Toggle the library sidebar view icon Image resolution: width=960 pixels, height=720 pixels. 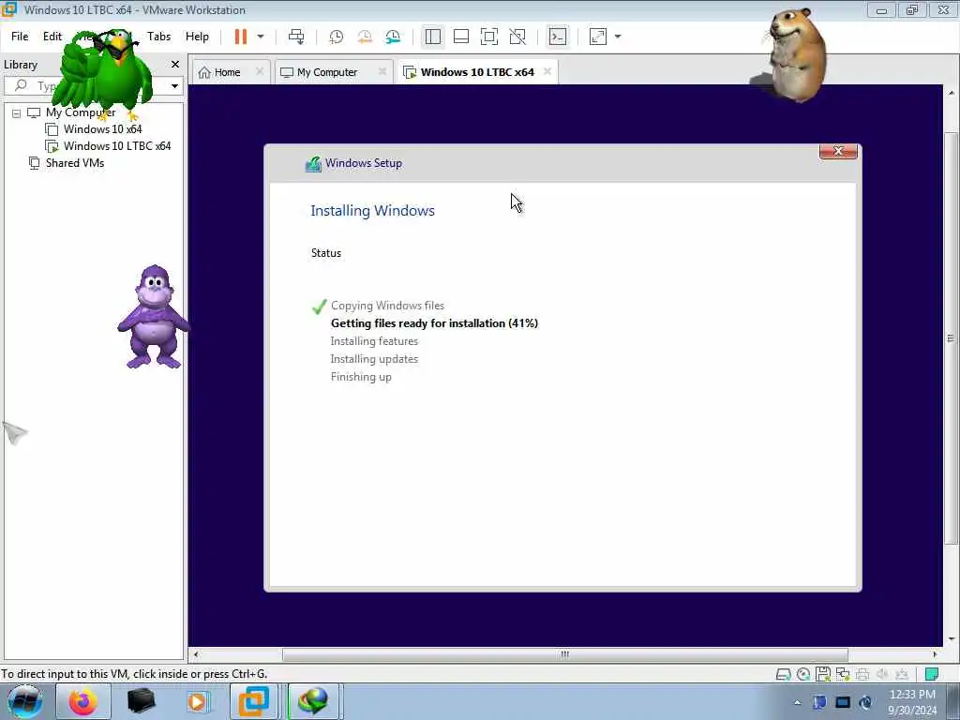[433, 37]
